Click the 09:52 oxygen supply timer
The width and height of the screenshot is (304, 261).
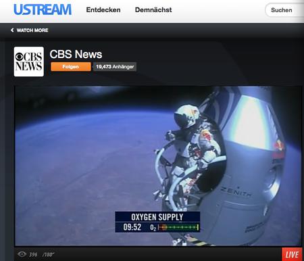coord(132,227)
